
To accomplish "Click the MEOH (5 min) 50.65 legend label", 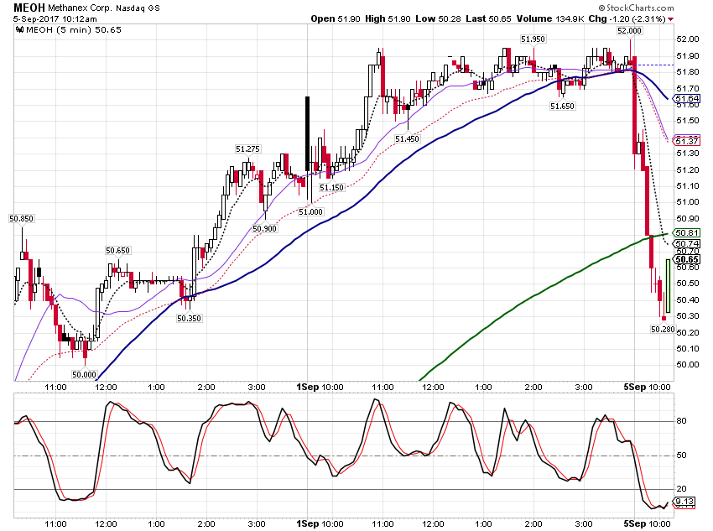I will coord(74,30).
